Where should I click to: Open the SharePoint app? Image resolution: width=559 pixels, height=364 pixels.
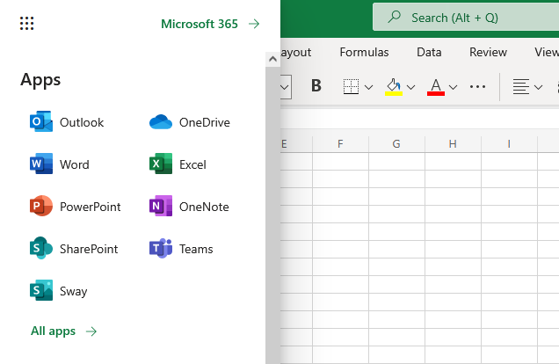74,249
